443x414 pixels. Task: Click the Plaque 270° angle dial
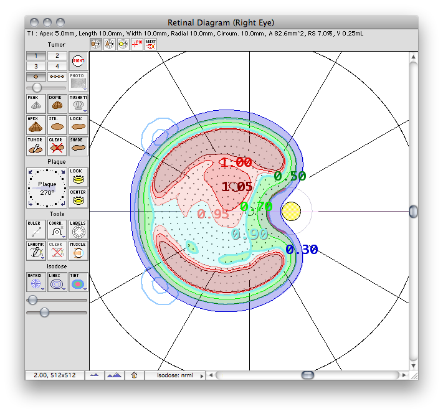[47, 187]
